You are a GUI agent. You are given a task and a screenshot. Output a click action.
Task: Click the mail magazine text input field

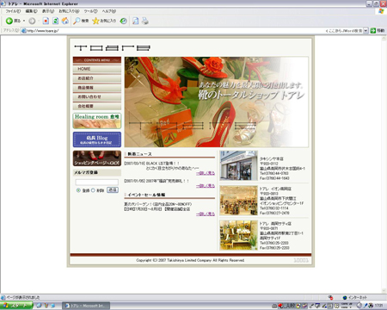point(97,183)
